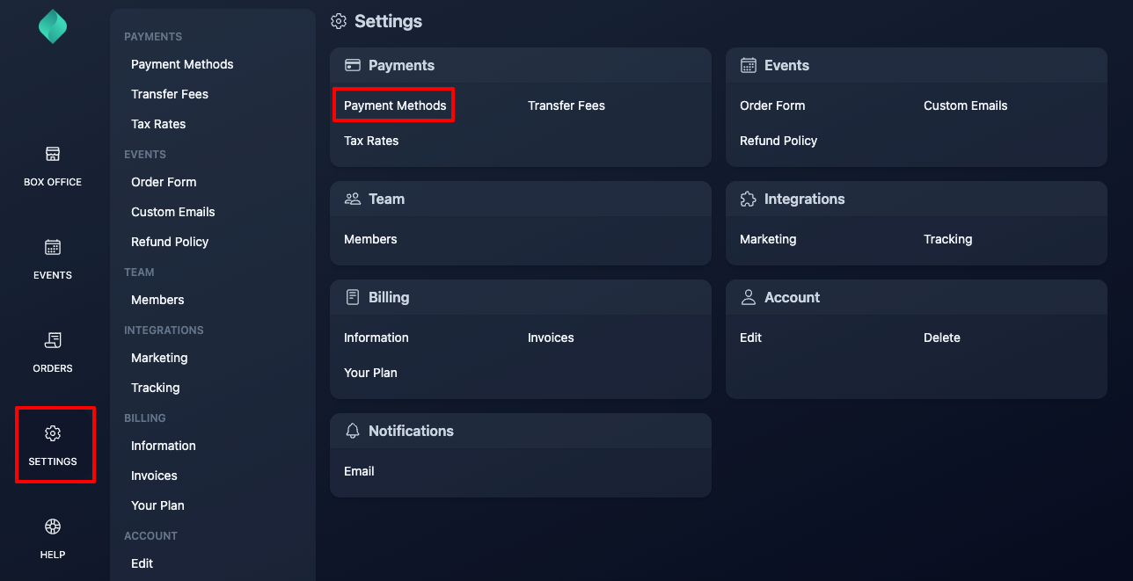Click the BOX OFFICE navigation label

53,182
